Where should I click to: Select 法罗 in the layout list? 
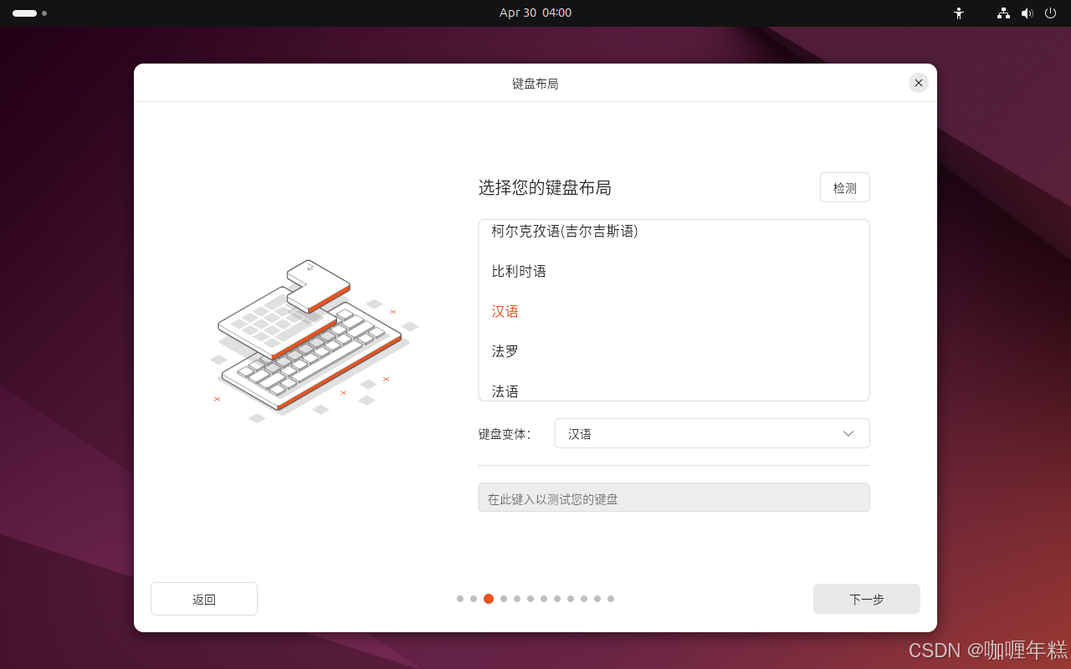[674, 351]
